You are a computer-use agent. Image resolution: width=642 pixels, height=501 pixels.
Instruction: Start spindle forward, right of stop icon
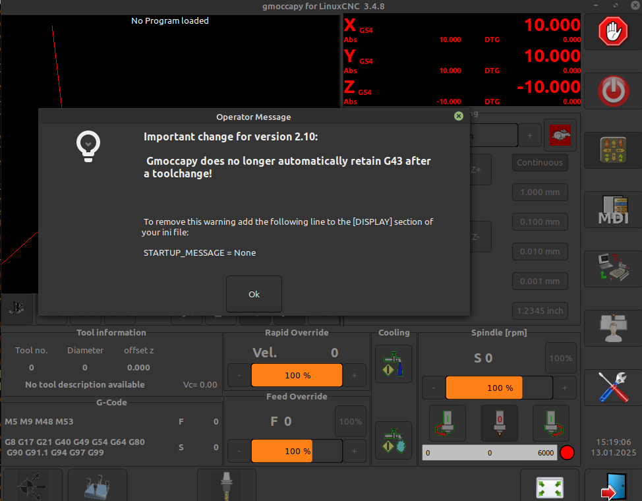click(550, 424)
